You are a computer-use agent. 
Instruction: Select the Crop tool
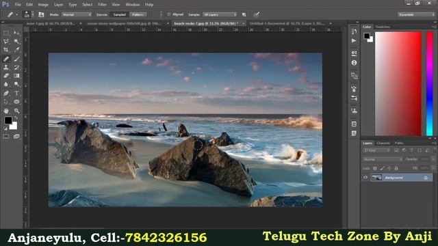coord(6,50)
